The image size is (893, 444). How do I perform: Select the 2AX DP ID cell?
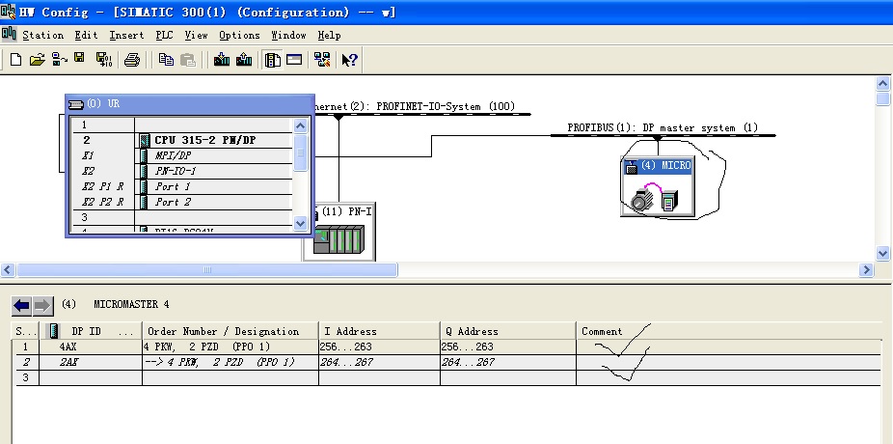(x=91, y=362)
